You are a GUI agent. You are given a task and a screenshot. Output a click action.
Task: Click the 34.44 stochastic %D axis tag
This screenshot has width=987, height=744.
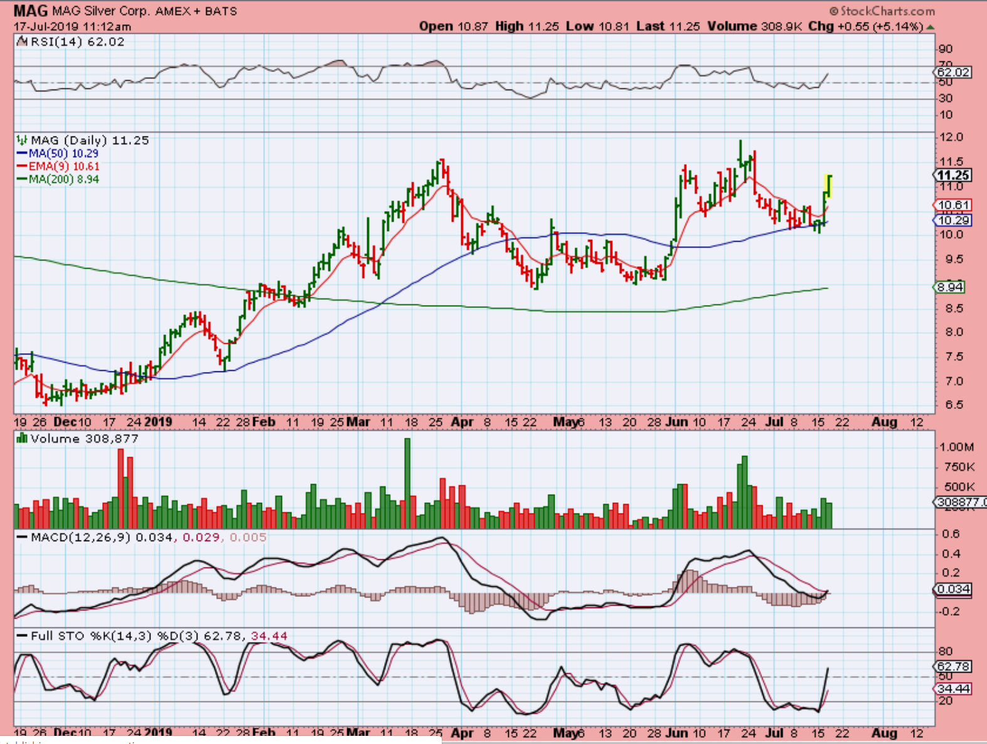point(954,689)
